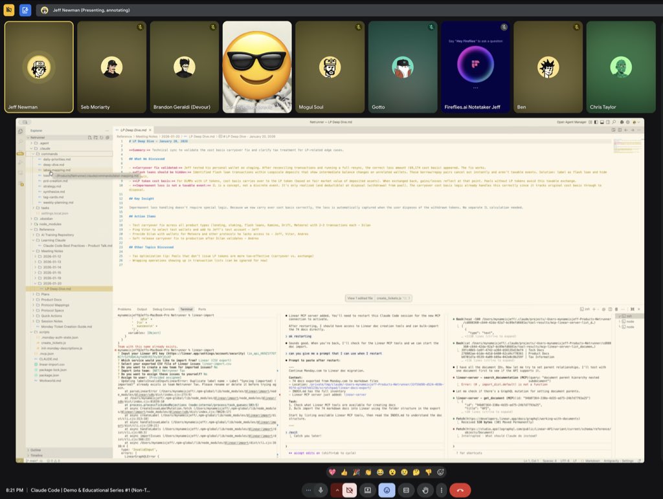
Task: Select the LP Deep Dive.md editor tab
Action: click(133, 130)
